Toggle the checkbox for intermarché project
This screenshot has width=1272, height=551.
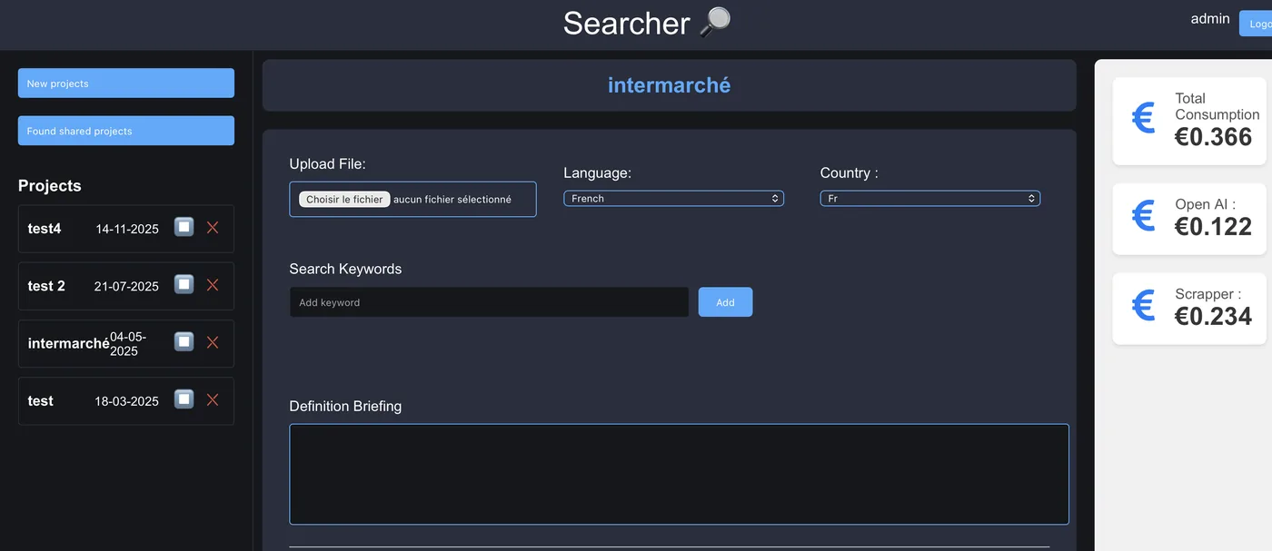184,341
